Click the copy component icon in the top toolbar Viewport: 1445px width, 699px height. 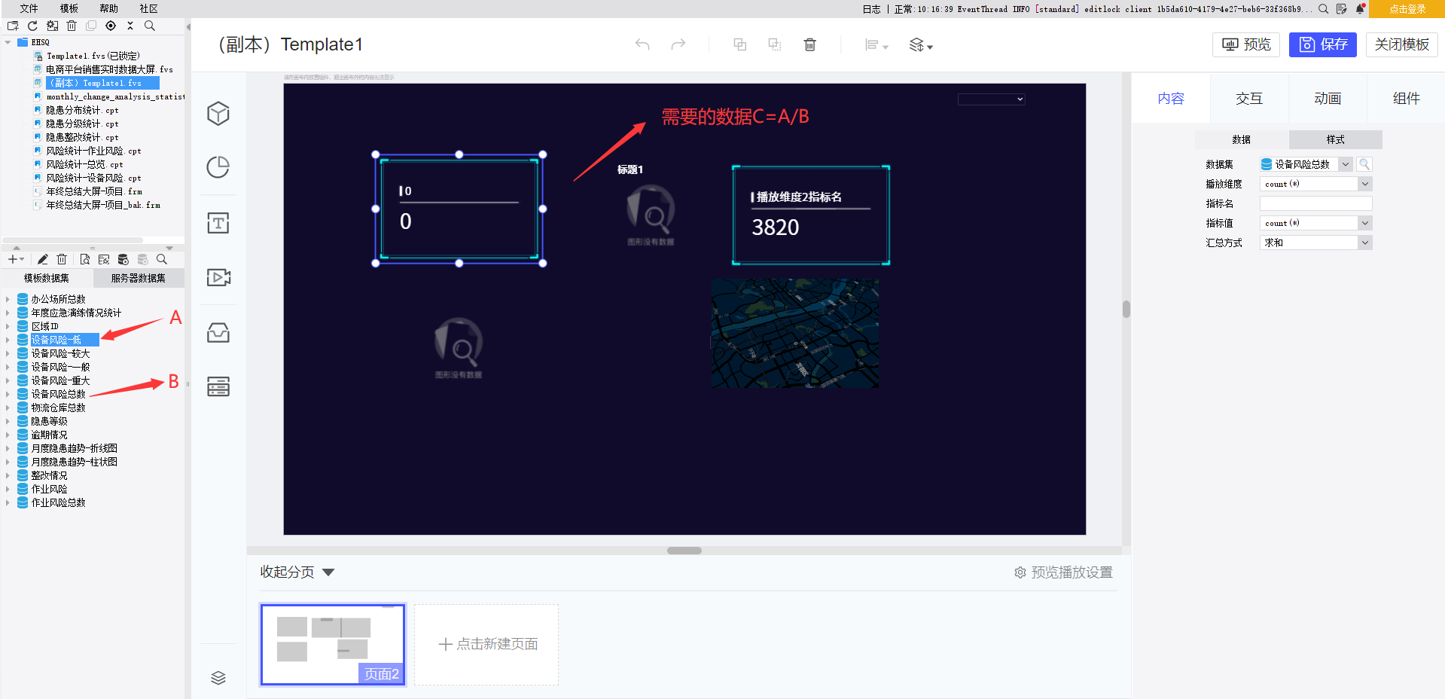(740, 44)
